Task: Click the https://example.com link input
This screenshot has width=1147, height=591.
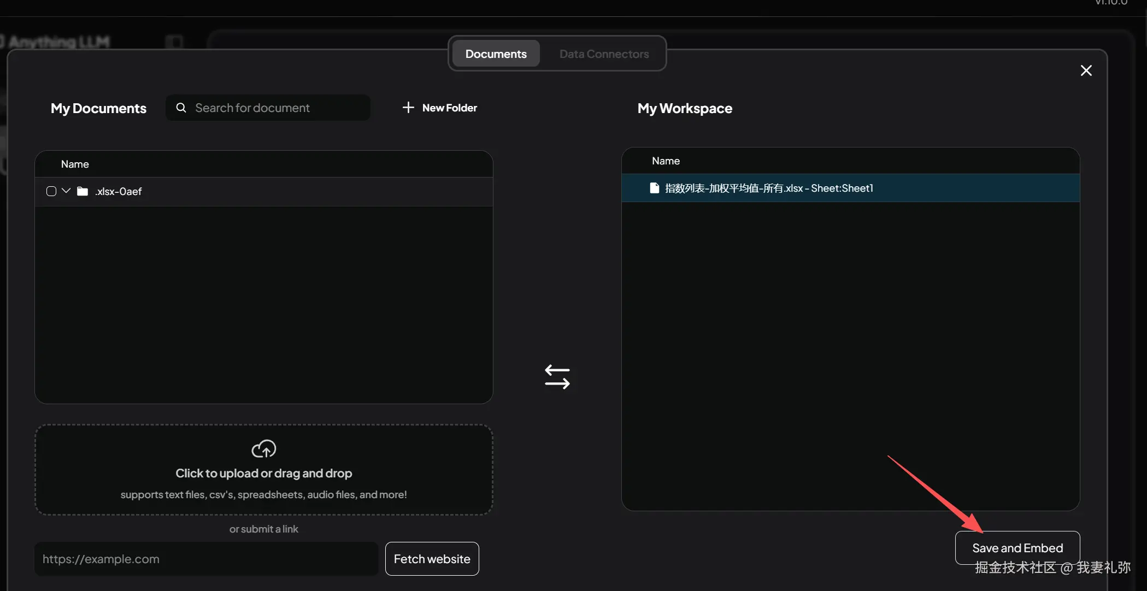Action: click(x=206, y=559)
